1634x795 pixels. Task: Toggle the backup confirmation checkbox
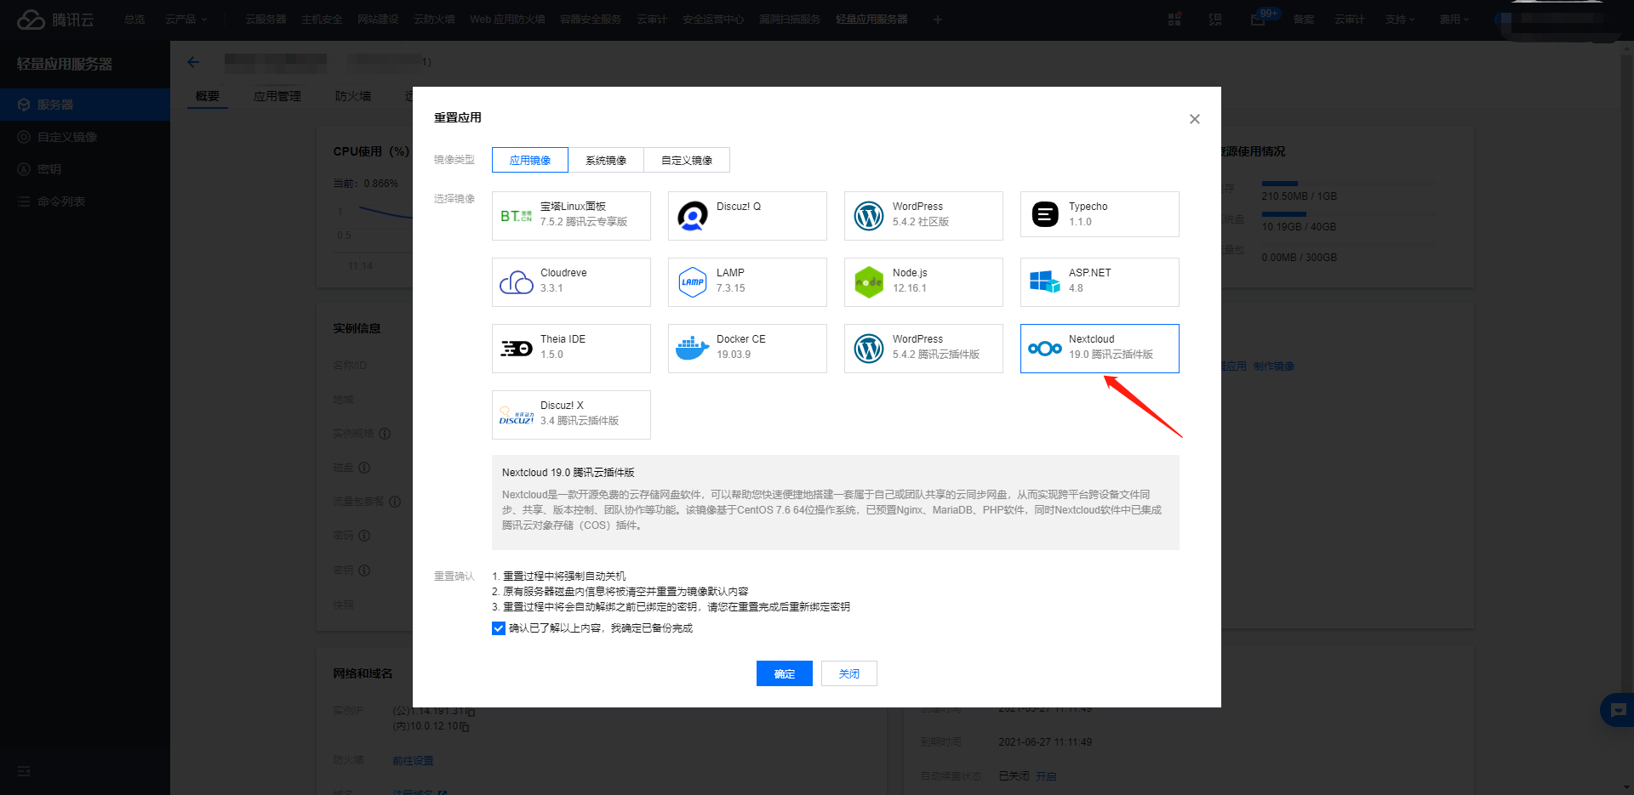coord(499,628)
